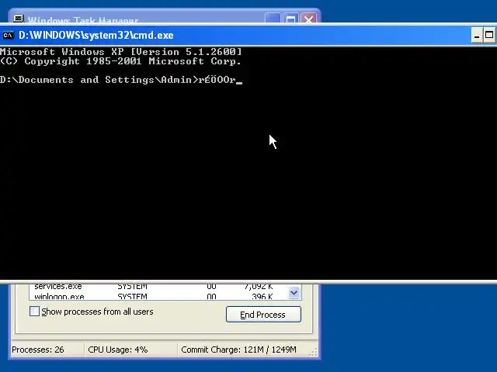This screenshot has width=497, height=372.
Task: Maximize the Windows Task Manager window
Action: pos(290,19)
